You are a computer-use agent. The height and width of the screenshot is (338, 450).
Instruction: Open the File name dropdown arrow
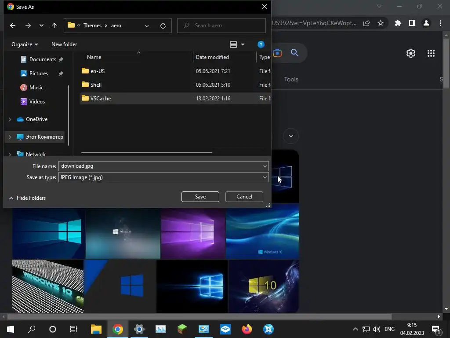pyautogui.click(x=265, y=166)
